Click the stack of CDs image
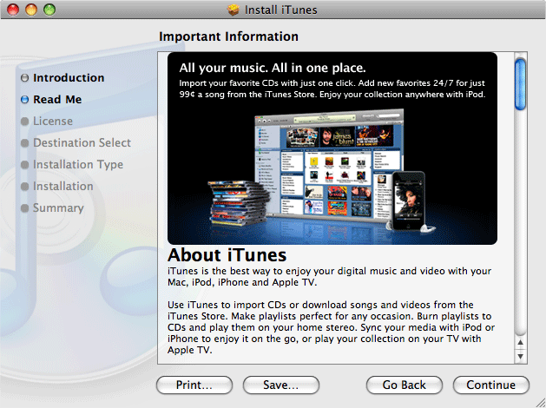Viewport: 546px width, 408px height. tap(239, 202)
